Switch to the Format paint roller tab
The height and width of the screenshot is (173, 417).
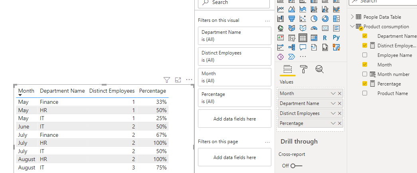[303, 69]
